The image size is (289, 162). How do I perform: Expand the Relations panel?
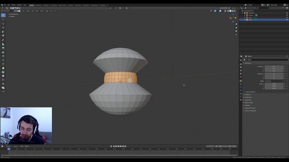click(x=247, y=94)
